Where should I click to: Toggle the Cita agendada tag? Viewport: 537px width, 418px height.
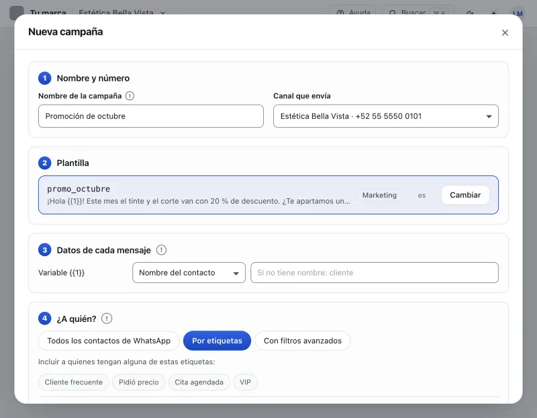tap(199, 382)
